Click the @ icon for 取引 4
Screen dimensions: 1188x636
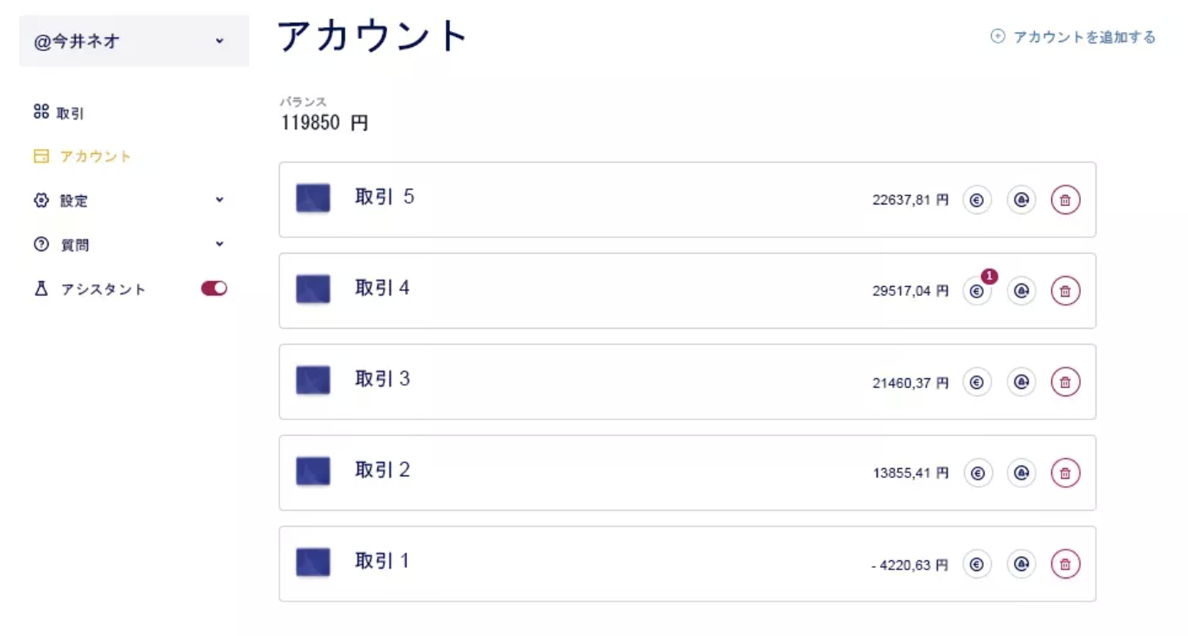tap(1022, 291)
